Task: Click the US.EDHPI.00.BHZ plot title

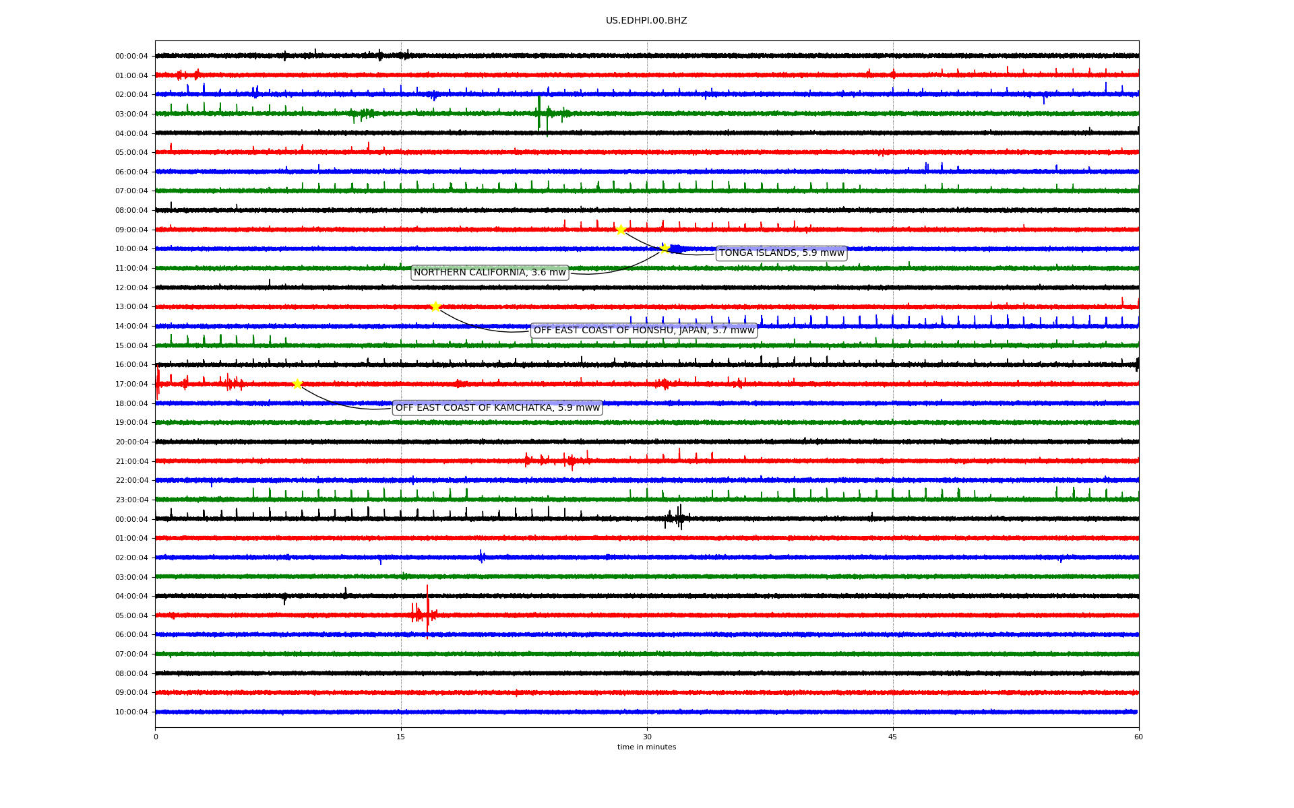Action: coord(646,21)
